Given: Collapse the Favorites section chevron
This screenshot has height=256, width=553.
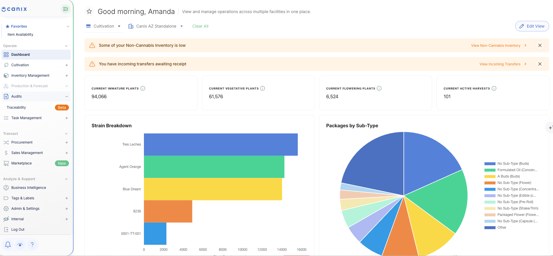Looking at the screenshot, I should tap(68, 26).
